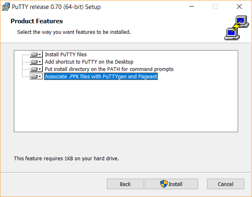Click the Product Features heading text
This screenshot has width=252, height=197.
[37, 21]
